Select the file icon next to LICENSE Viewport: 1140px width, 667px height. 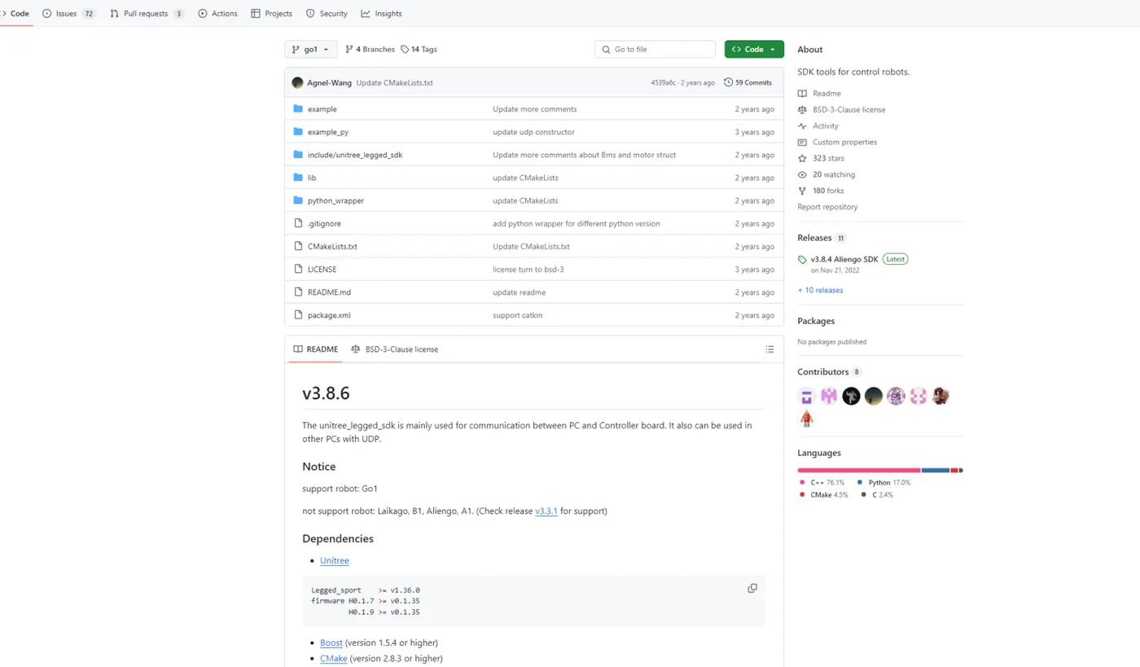click(x=298, y=269)
